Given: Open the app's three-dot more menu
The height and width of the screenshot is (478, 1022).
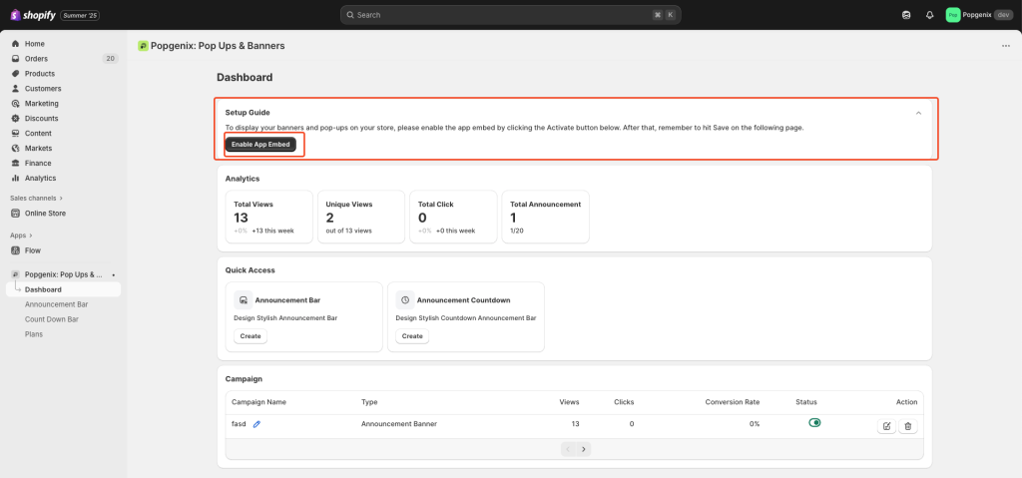Looking at the screenshot, I should point(1005,46).
